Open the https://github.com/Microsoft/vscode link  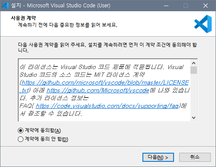(x=98, y=90)
